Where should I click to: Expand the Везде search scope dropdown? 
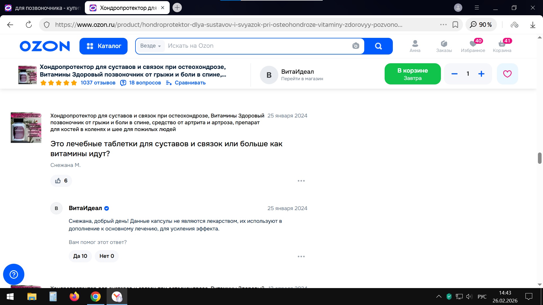[x=150, y=46]
